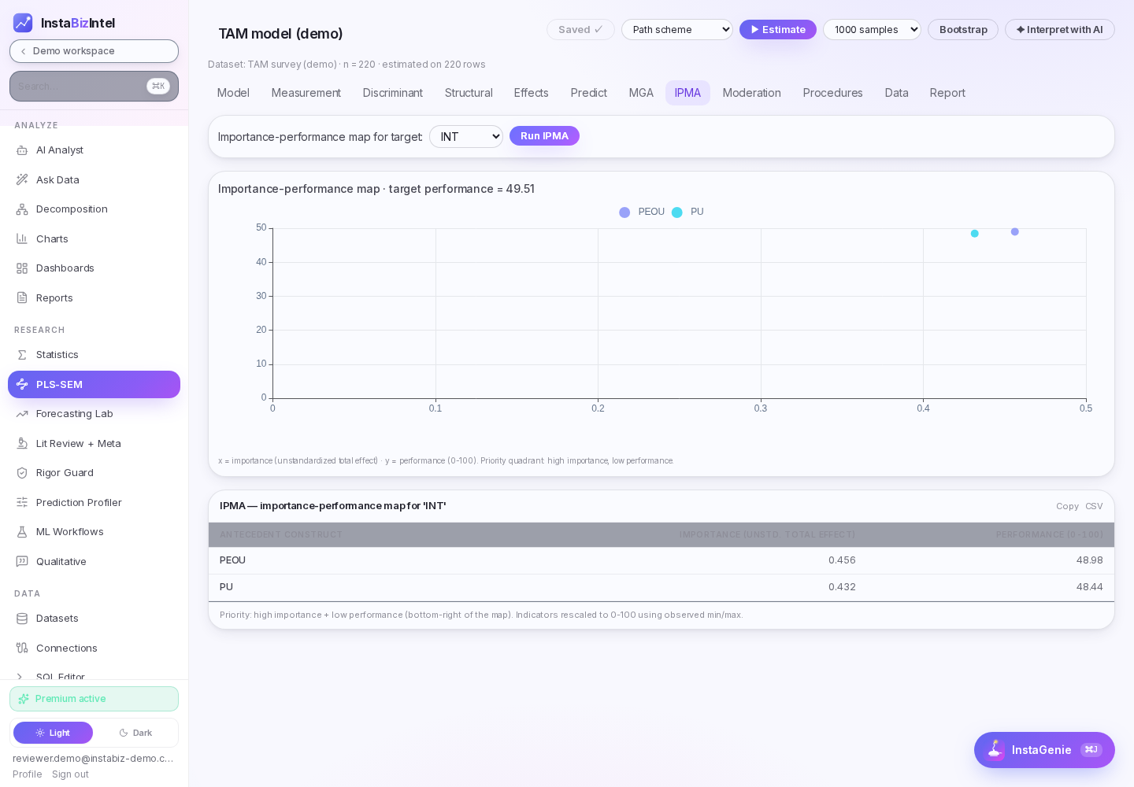Click the sidebar search field
Image resolution: width=1134 pixels, height=787 pixels.
tap(94, 87)
